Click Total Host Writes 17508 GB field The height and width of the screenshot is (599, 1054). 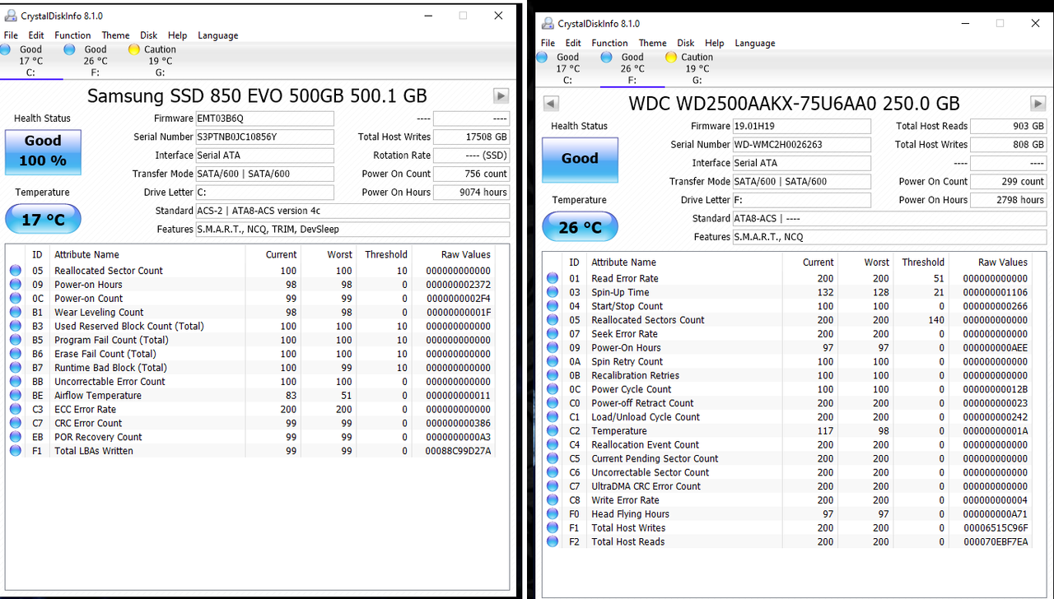point(471,137)
